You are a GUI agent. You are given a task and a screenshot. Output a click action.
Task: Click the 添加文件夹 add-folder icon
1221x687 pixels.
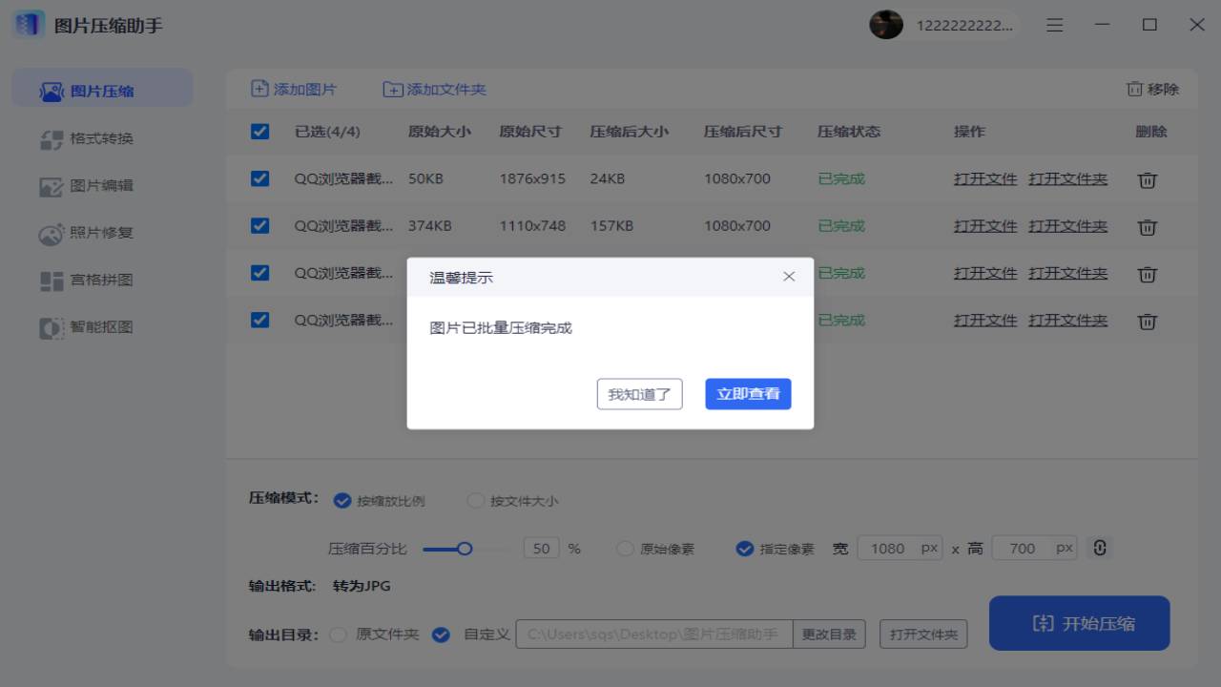(392, 88)
